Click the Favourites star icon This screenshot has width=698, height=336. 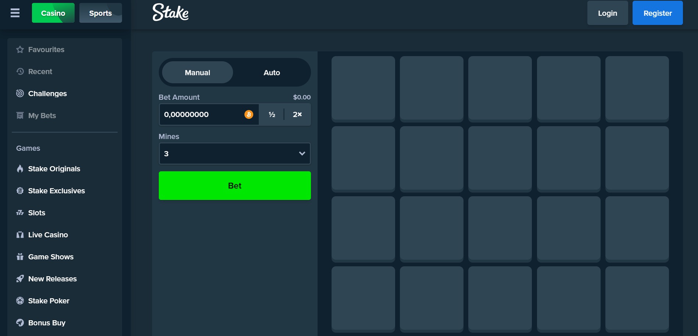(x=20, y=50)
